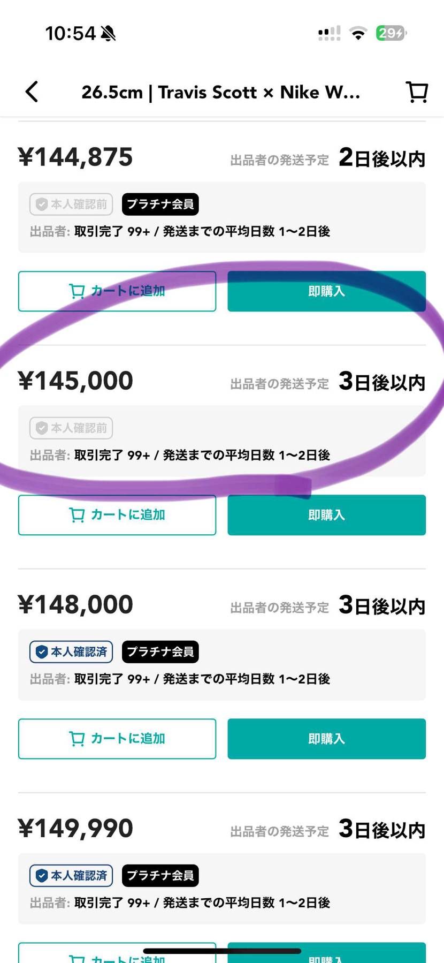The height and width of the screenshot is (963, 444).
Task: Tap 本人確認済 badge on the ¥148,000 listing
Action: [71, 651]
